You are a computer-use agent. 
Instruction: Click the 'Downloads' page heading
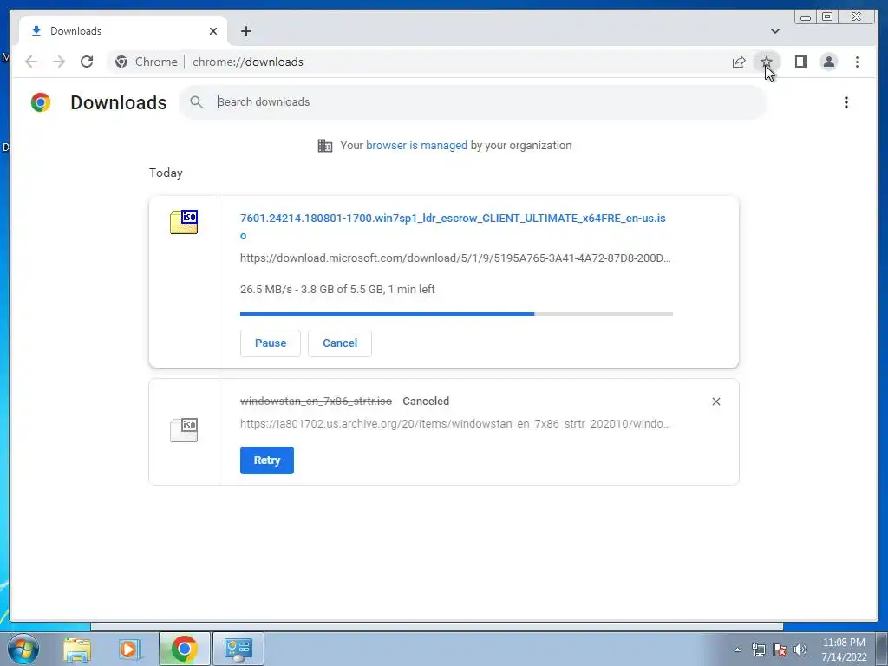[x=118, y=102]
